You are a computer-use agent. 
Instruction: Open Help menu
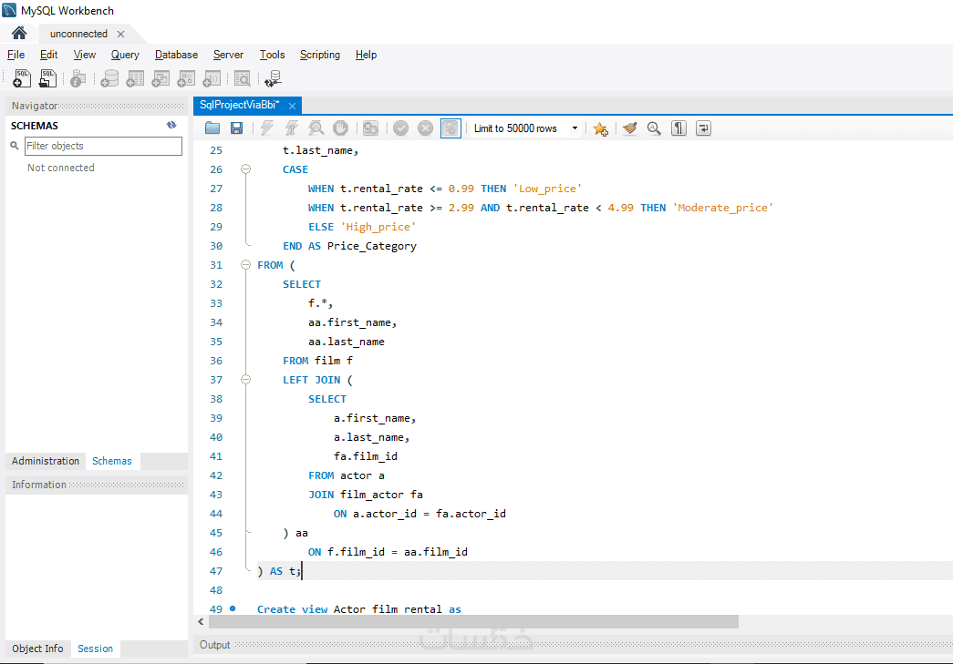pos(366,55)
